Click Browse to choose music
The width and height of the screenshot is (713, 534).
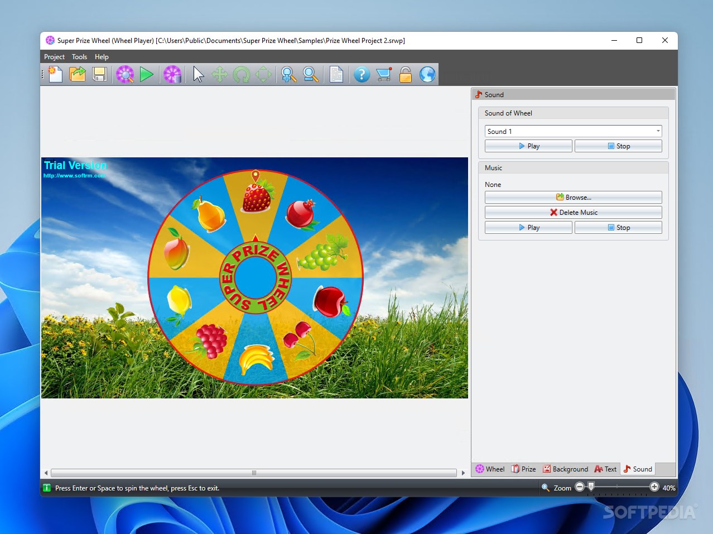(x=573, y=198)
